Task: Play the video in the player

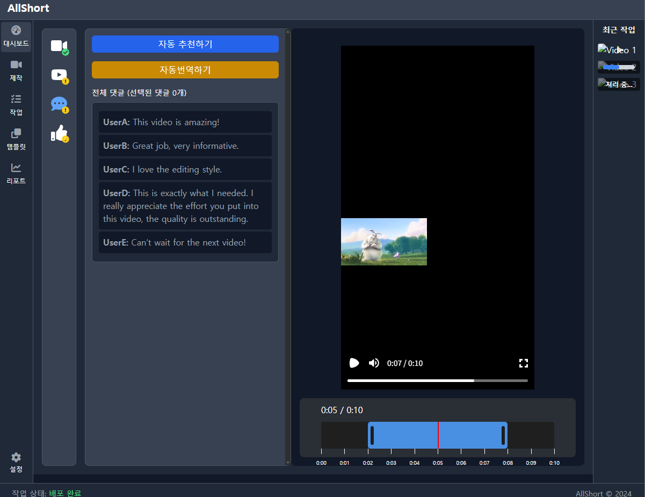Action: point(354,363)
